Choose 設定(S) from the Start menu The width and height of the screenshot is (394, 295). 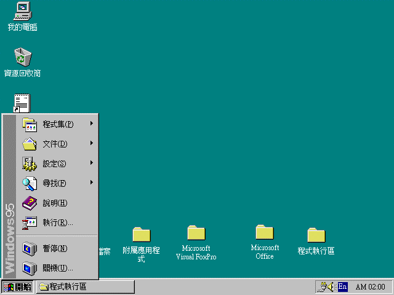(x=57, y=164)
